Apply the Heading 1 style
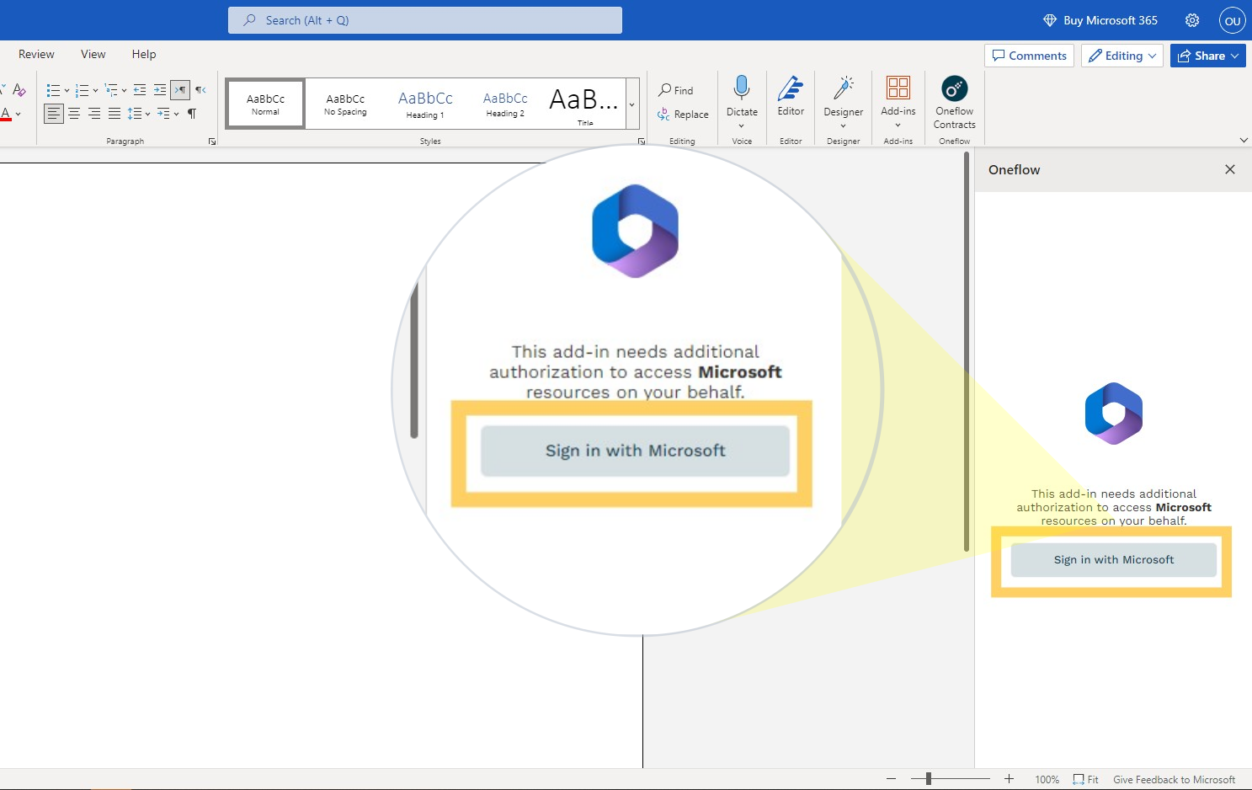The width and height of the screenshot is (1252, 790). 425,104
